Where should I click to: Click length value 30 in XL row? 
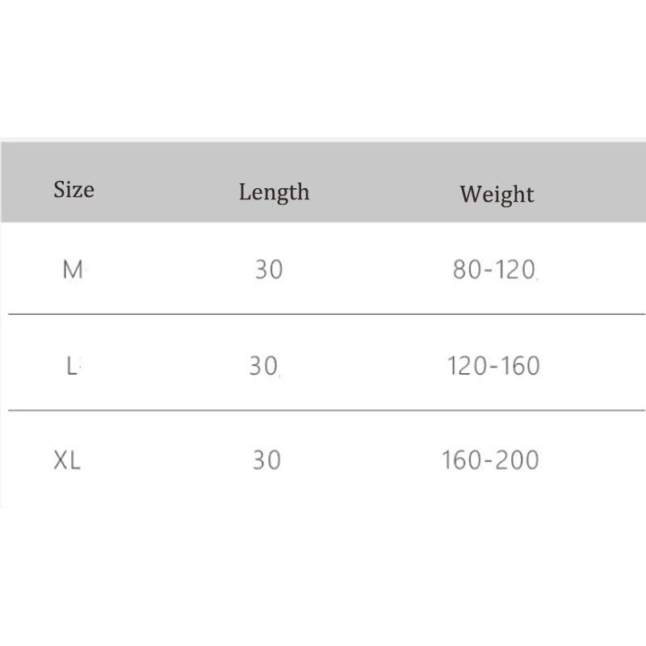click(x=266, y=459)
